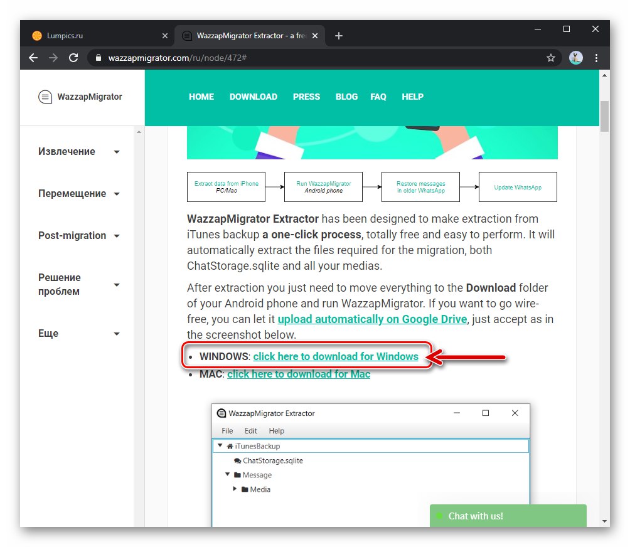Go back using the browser back arrow
This screenshot has width=630, height=547.
click(33, 58)
